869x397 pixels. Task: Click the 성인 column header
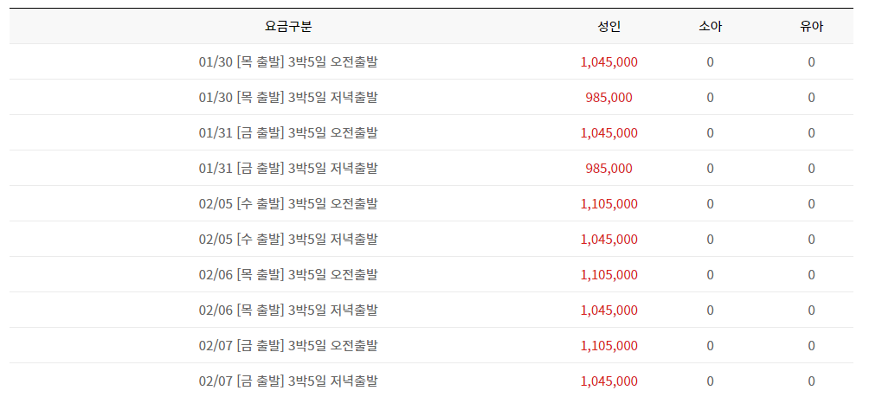click(609, 27)
